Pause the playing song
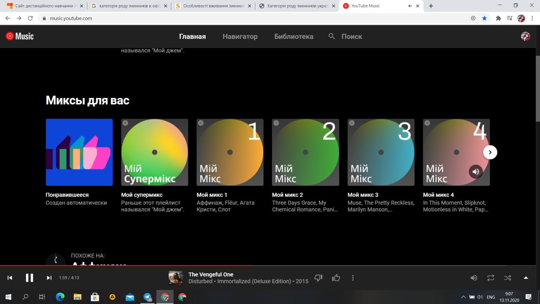 (30, 277)
